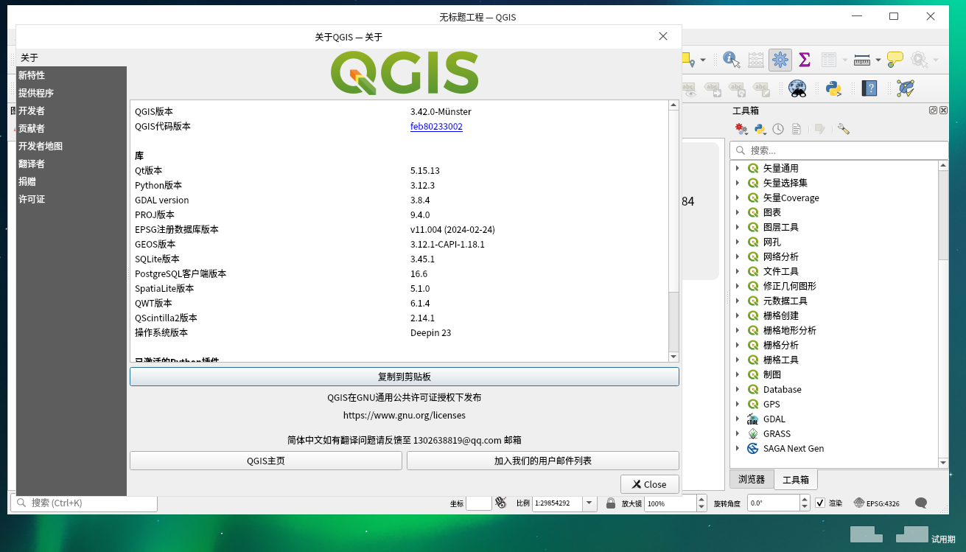Switch to the 工具箱 panel tab
This screenshot has height=552, width=966.
click(796, 480)
